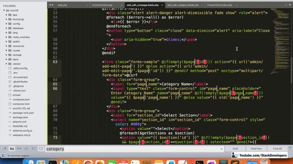Toggle regular expression search mode
Image resolution: width=293 pixels, height=164 pixels.
(5, 149)
